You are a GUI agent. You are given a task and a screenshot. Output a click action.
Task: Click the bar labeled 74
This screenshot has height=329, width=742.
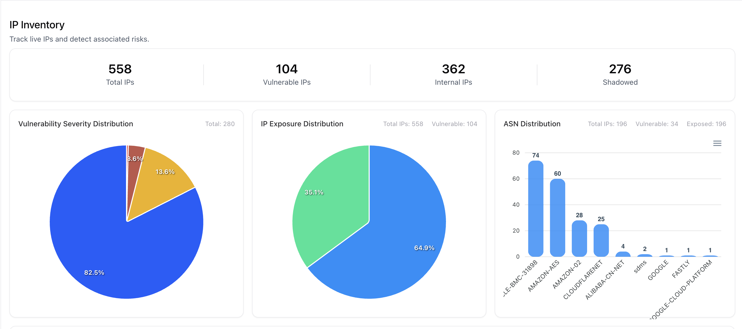coord(536,208)
